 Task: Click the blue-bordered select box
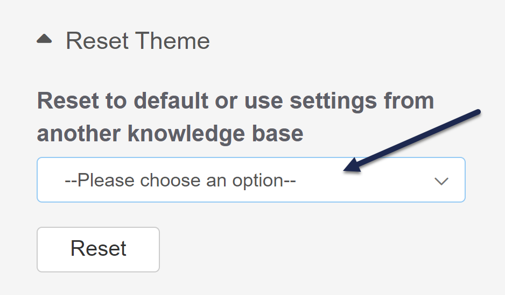251,180
